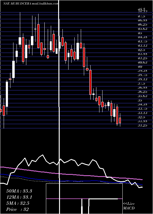The height and width of the screenshot is (214, 153).
Task: Click the long red candlestick falling to 36
Action: pos(90,82)
